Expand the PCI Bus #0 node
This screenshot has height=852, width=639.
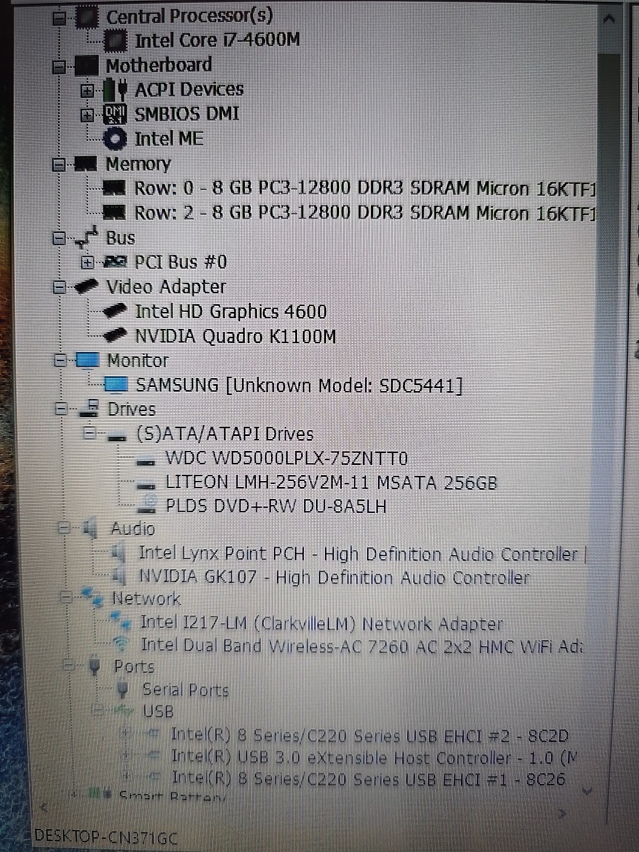[x=88, y=262]
